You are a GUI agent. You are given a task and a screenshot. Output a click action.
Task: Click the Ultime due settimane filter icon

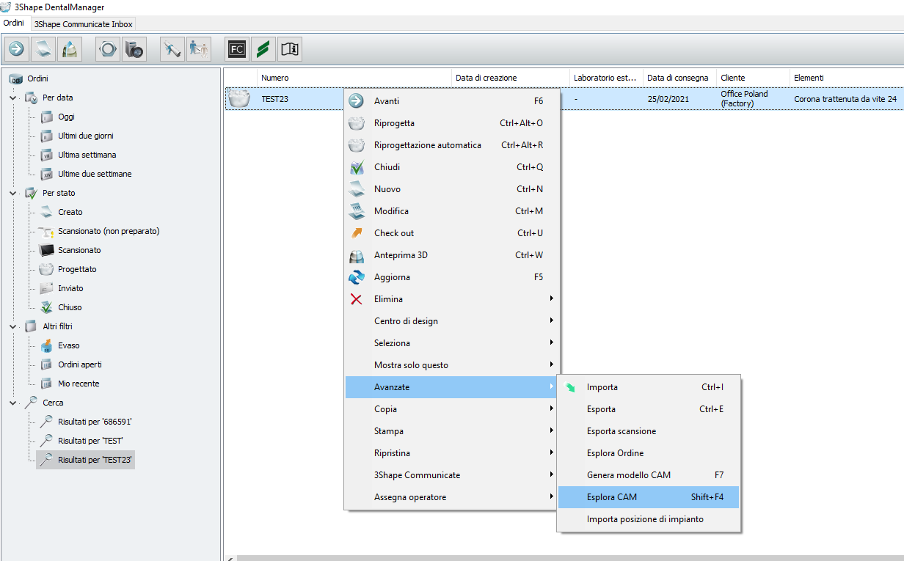(47, 174)
